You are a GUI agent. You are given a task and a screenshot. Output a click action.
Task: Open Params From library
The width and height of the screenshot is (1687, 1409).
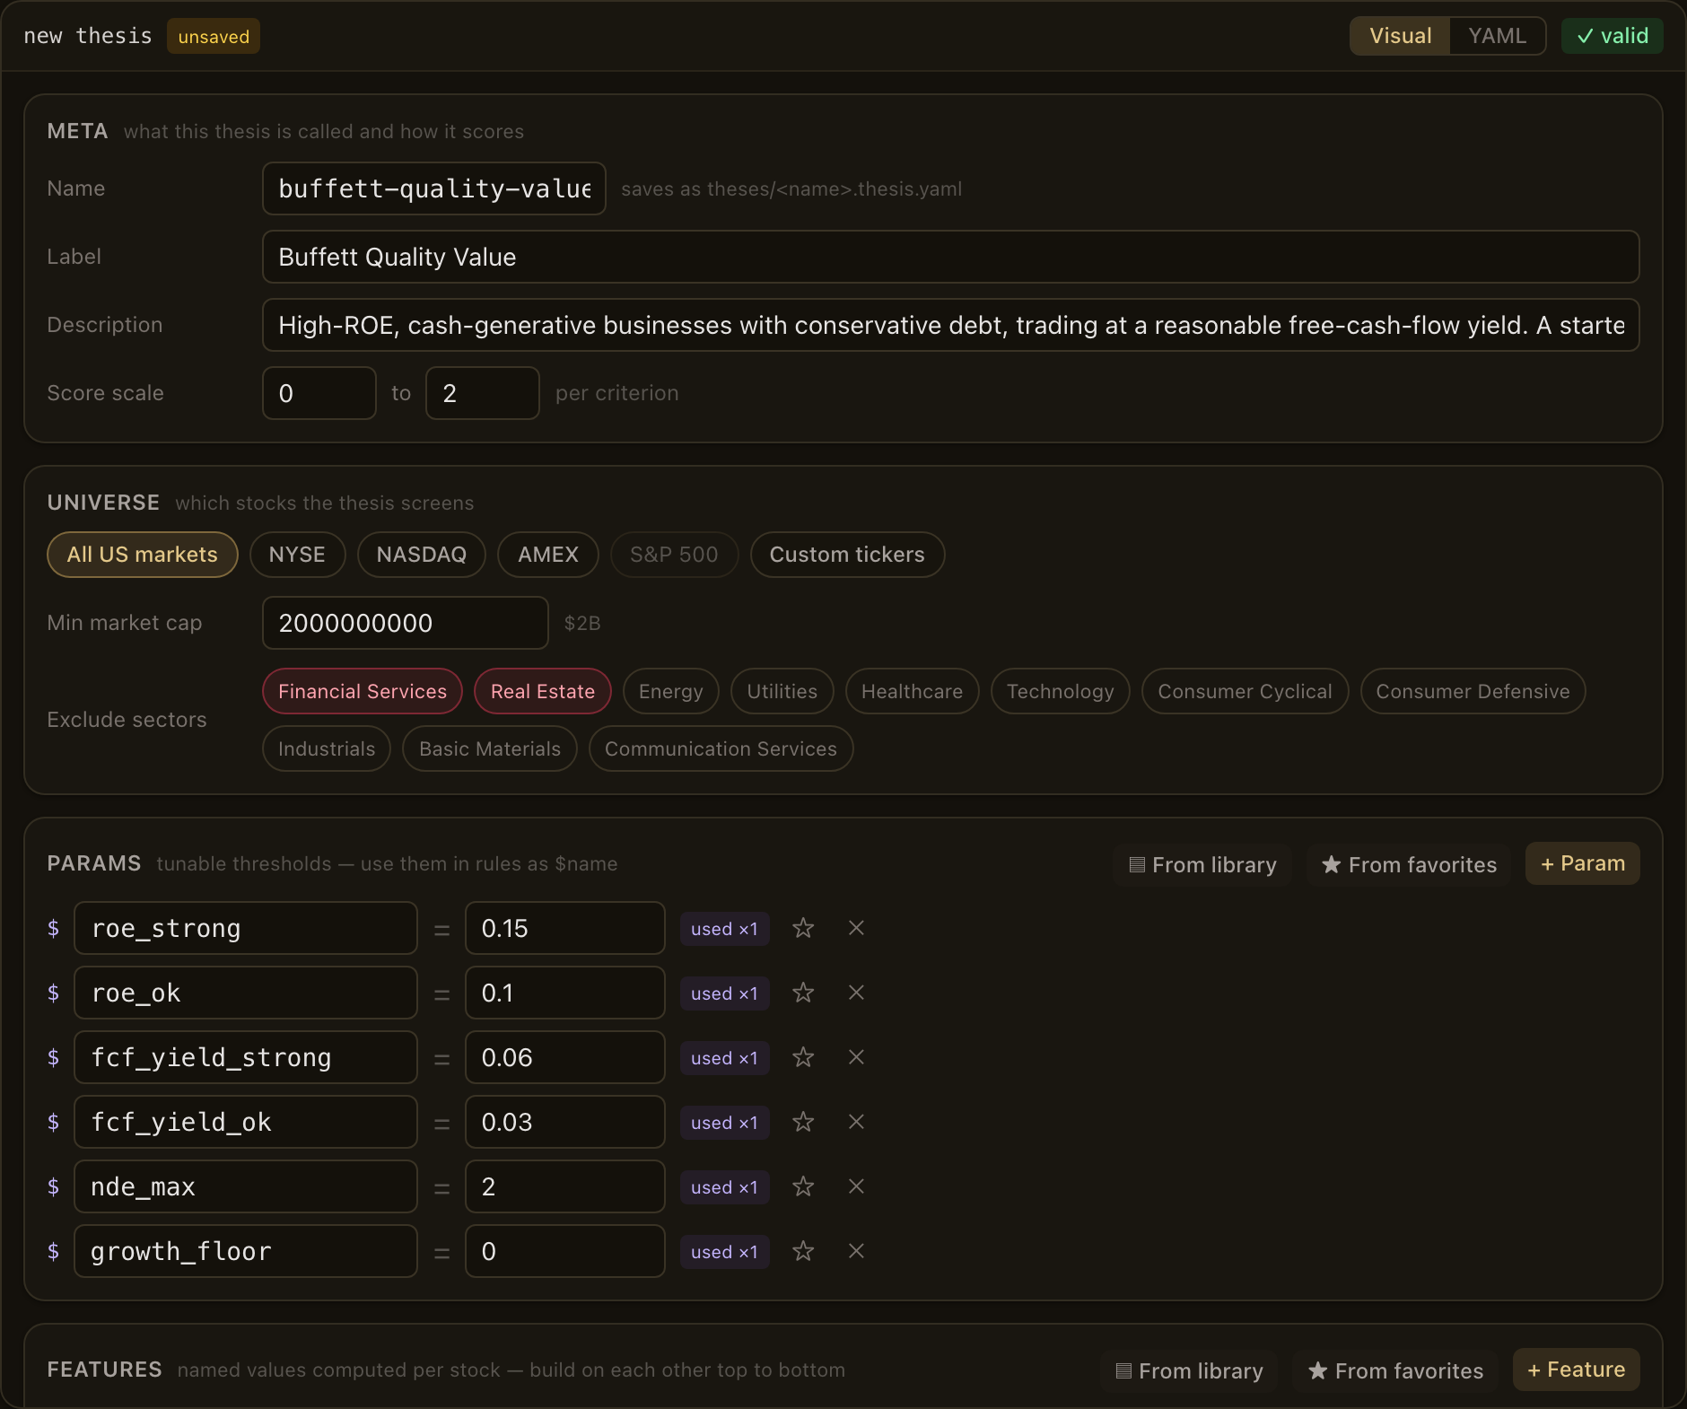pos(1202,864)
